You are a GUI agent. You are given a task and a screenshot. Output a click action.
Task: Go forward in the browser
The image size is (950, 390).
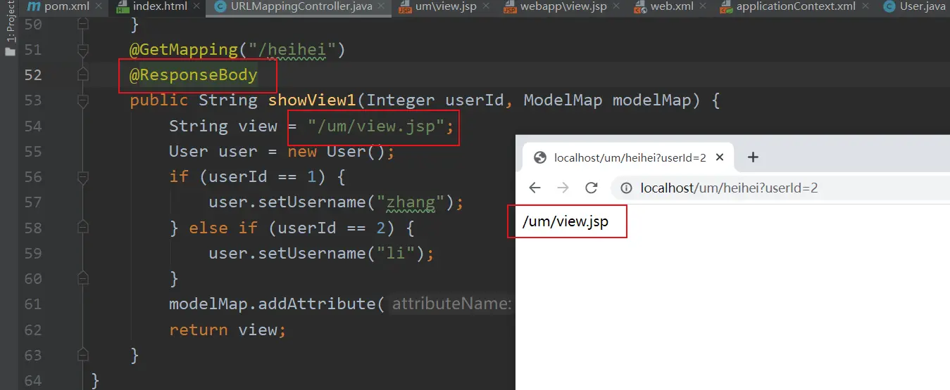click(x=563, y=188)
